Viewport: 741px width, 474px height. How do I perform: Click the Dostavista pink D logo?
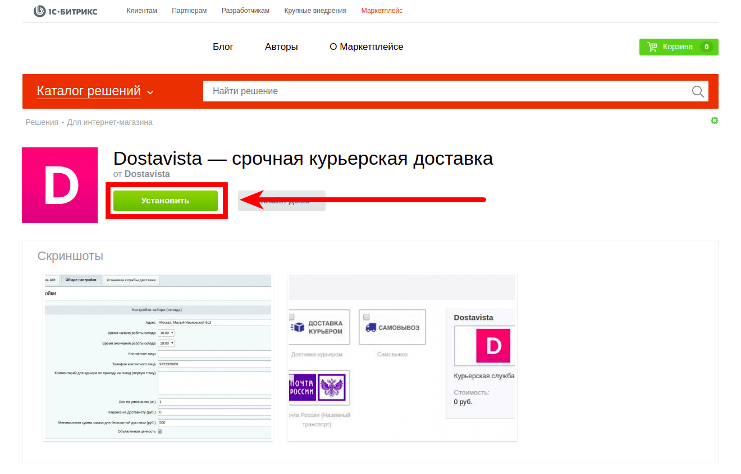coord(60,185)
